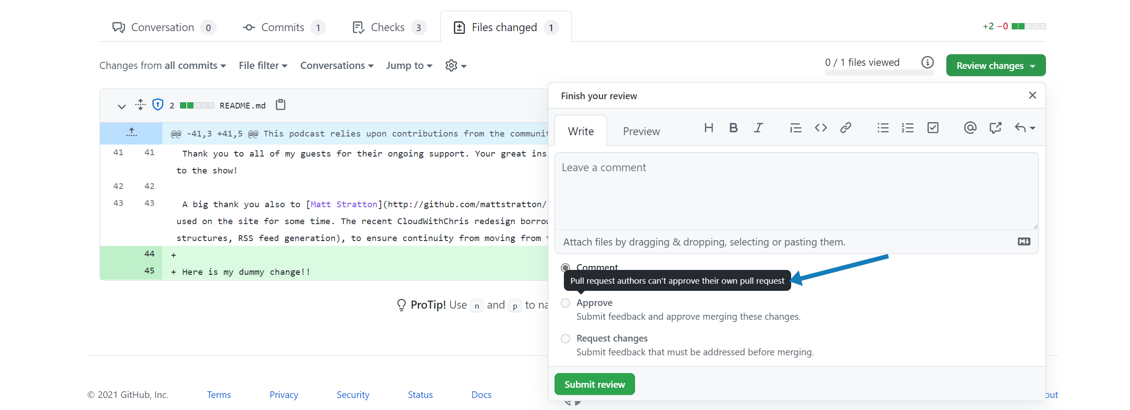
Task: Submit the review
Action: click(595, 384)
